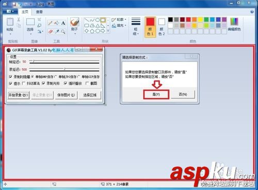Open the Brushes (刷子) dropdown arrow
Image resolution: width=258 pixels, height=190 pixels.
(74, 34)
